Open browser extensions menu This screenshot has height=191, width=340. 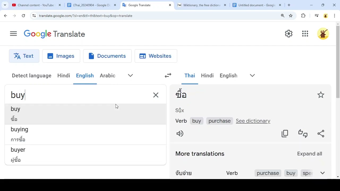[303, 16]
